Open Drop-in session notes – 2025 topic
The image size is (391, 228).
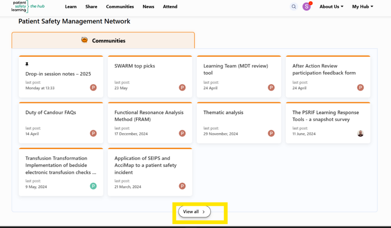tap(58, 74)
